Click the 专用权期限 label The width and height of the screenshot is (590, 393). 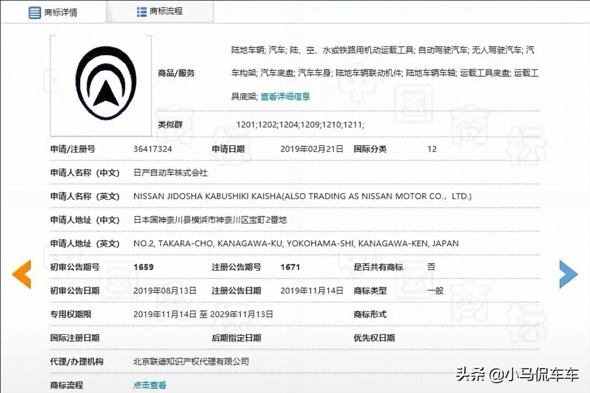[70, 314]
